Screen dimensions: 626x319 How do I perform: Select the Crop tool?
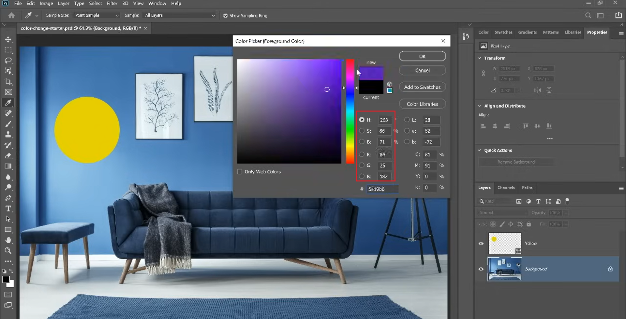point(8,82)
